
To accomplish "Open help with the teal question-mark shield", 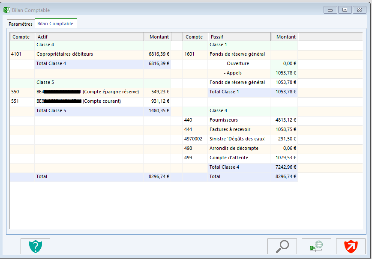I will point(35,247).
